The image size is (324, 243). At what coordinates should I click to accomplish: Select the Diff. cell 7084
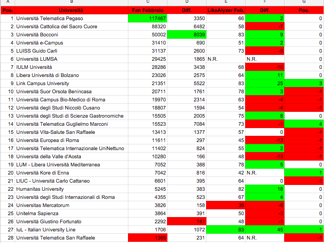(187, 124)
